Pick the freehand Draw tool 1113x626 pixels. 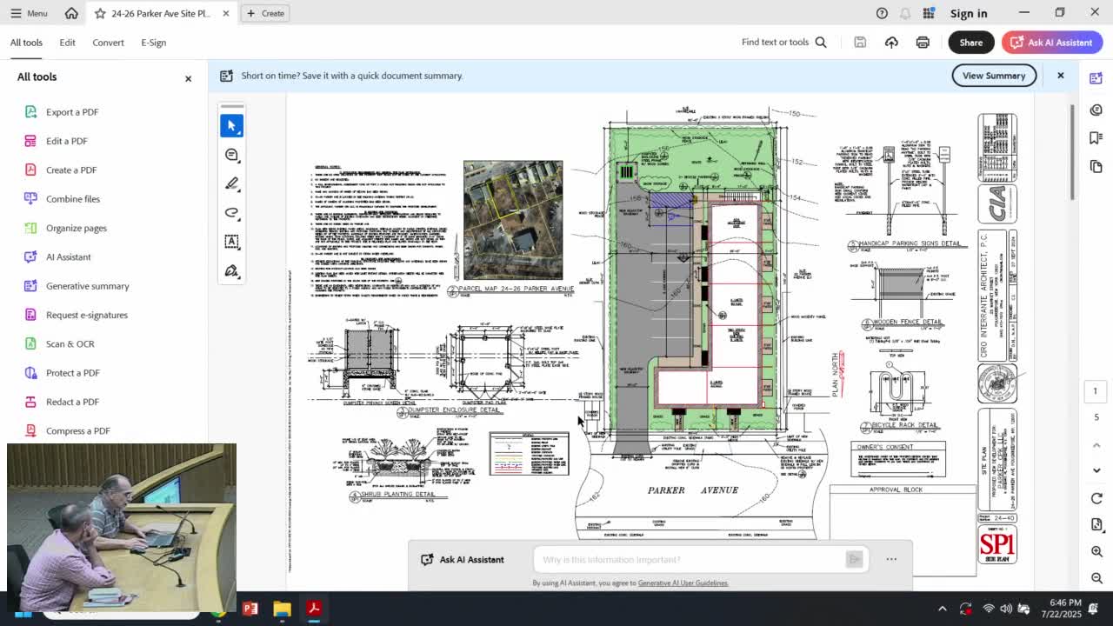230,212
